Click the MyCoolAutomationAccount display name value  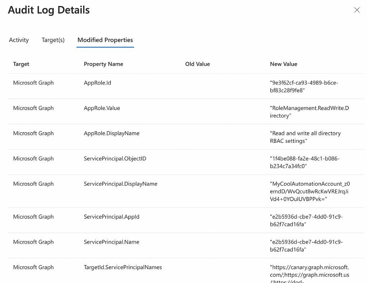pyautogui.click(x=310, y=191)
